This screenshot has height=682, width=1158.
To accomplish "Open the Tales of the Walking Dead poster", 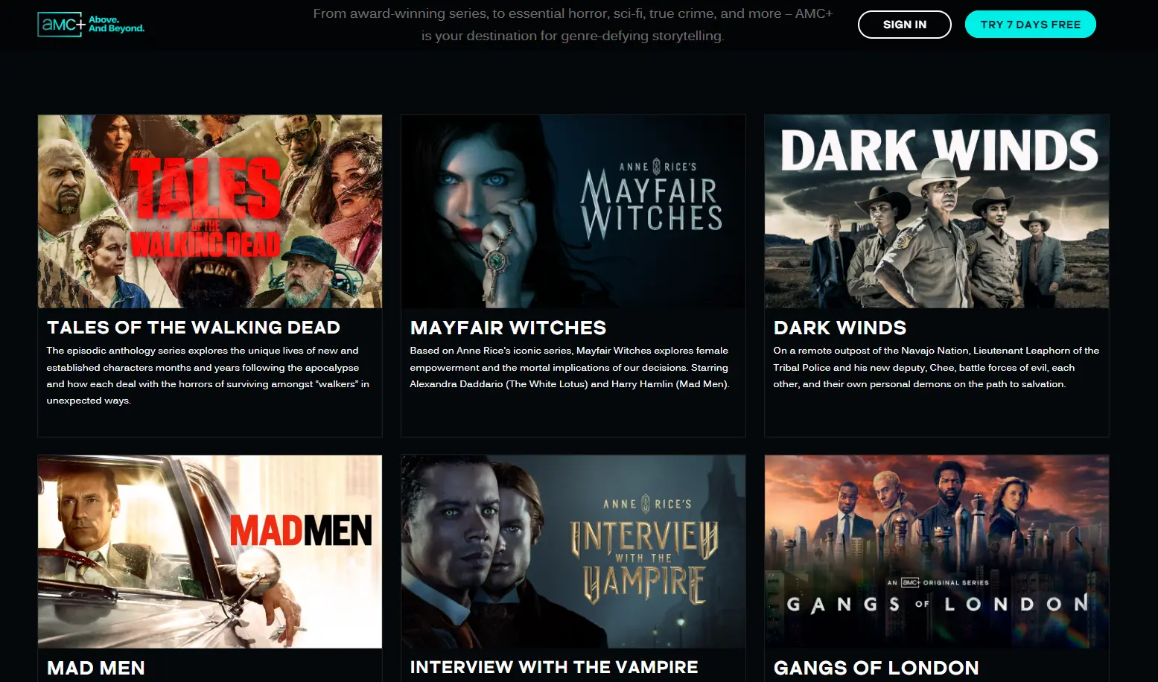I will click(x=210, y=211).
